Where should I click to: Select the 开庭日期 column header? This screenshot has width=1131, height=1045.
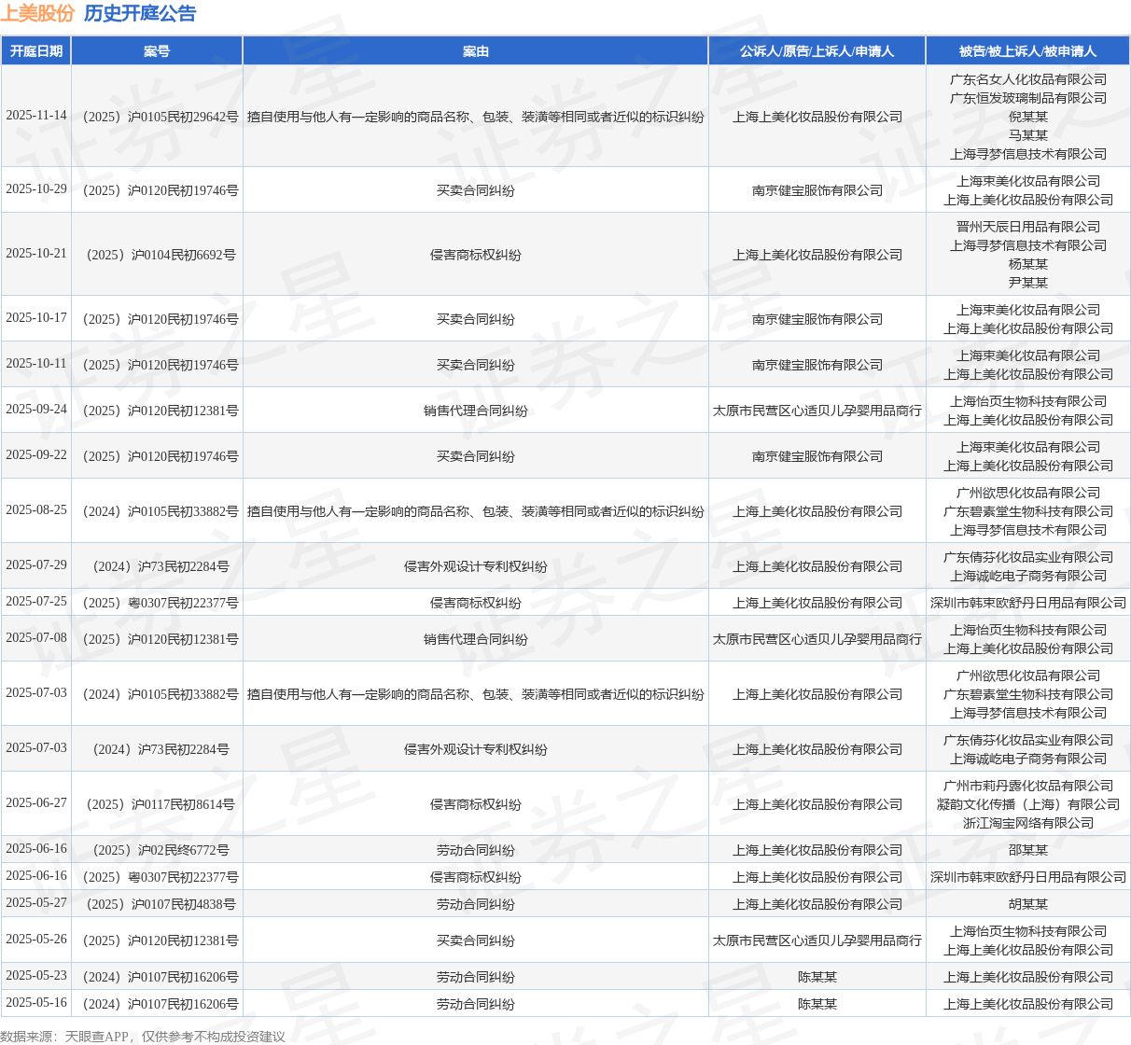(36, 51)
